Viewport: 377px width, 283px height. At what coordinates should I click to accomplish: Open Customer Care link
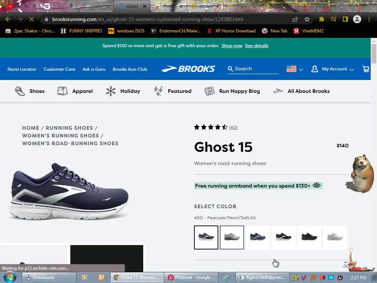pyautogui.click(x=59, y=69)
